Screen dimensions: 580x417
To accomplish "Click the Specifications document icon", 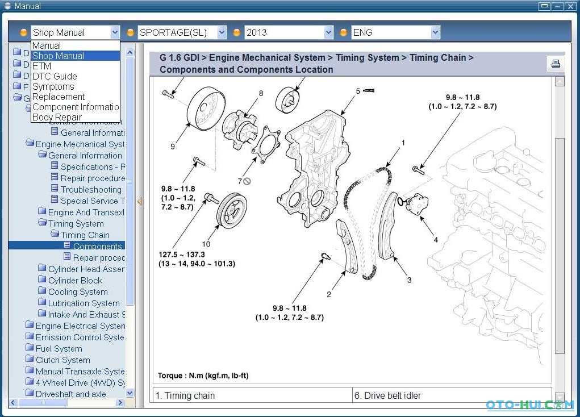I will coord(55,166).
